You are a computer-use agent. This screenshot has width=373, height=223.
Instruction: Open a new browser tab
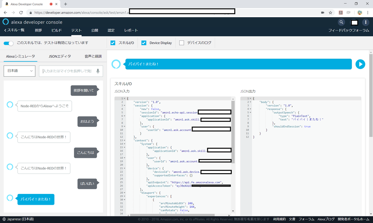(x=66, y=4)
